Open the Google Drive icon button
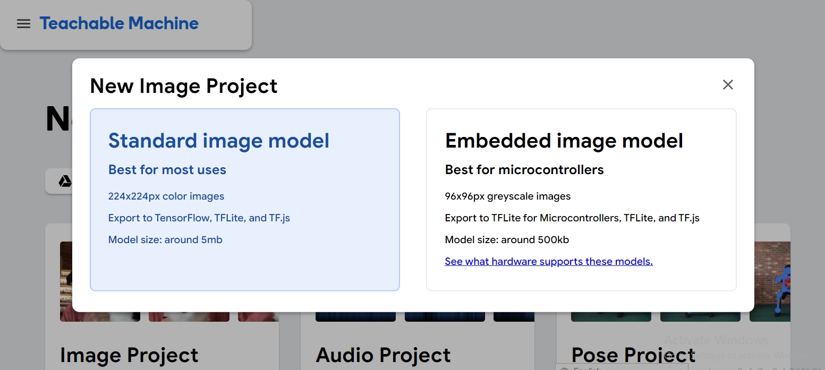This screenshot has width=825, height=370. [59, 182]
